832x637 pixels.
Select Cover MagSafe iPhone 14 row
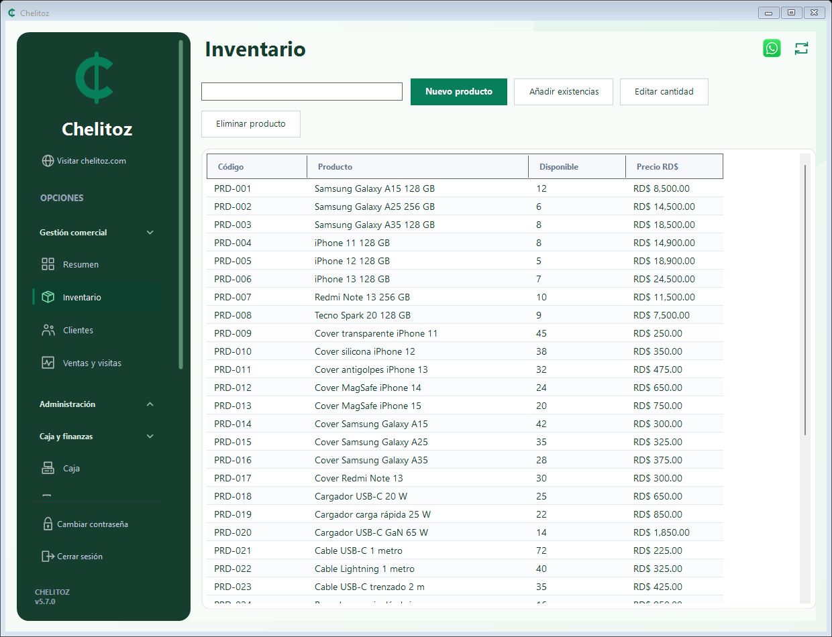(x=465, y=388)
